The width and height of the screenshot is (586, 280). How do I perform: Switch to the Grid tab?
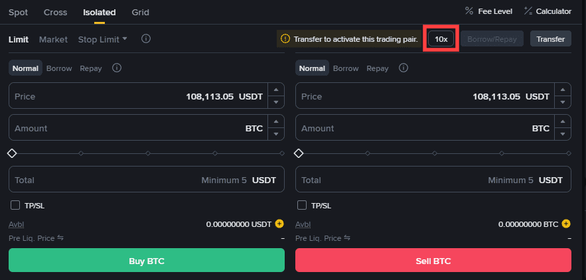point(140,12)
